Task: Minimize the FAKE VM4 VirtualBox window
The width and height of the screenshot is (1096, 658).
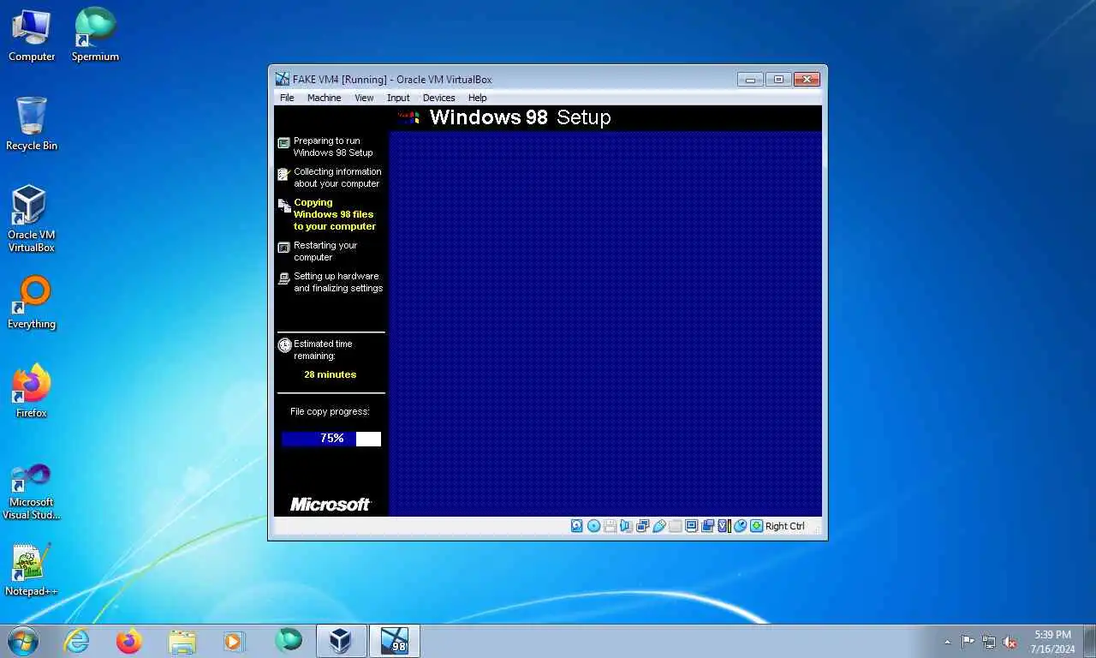Action: [750, 80]
